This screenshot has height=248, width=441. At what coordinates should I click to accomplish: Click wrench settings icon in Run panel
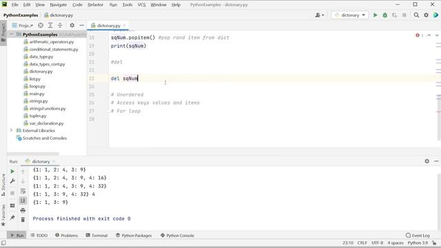coord(12,181)
